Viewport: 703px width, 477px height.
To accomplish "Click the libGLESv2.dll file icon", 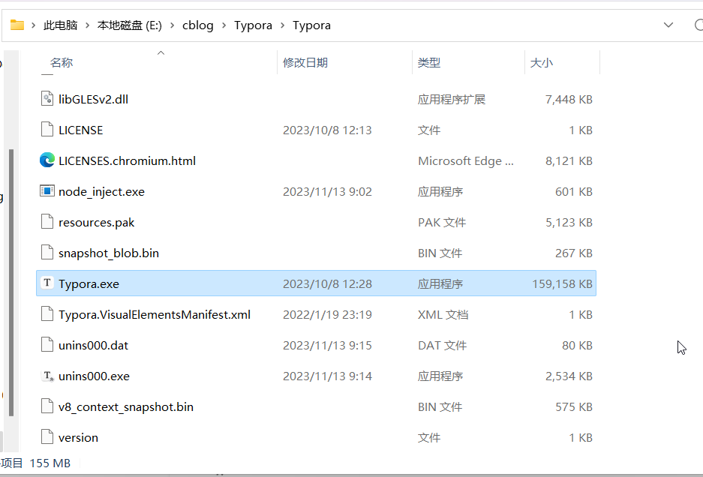I will (47, 99).
